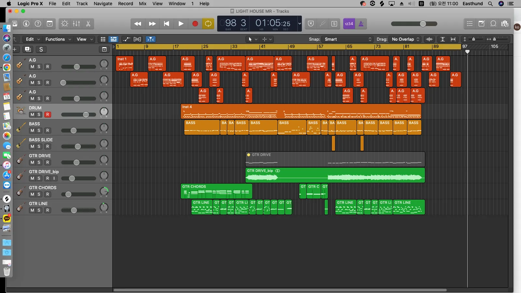This screenshot has height=293, width=521.
Task: Open the Snap Smart dropdown
Action: click(x=347, y=39)
